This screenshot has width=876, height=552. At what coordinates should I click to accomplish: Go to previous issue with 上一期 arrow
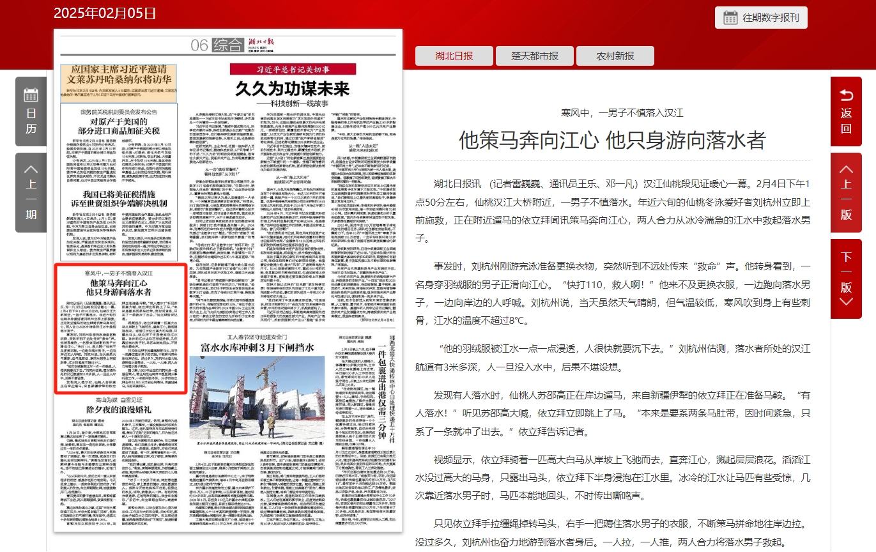(x=31, y=191)
